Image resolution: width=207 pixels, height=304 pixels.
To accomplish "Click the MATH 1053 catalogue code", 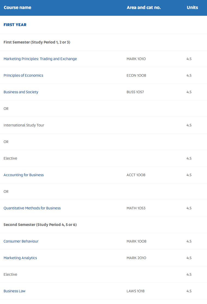I will pos(136,208).
